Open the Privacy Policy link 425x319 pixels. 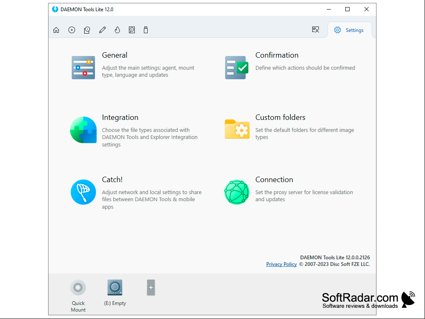282,264
